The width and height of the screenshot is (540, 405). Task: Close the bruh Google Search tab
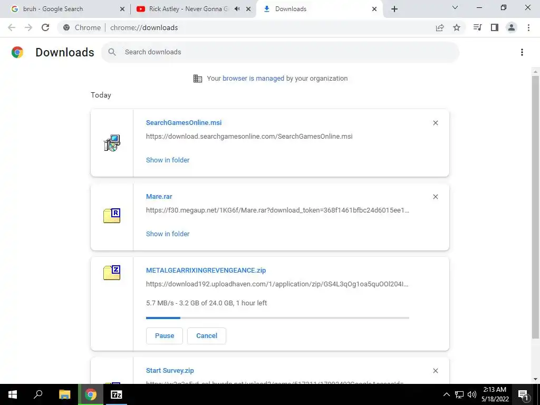click(x=122, y=9)
